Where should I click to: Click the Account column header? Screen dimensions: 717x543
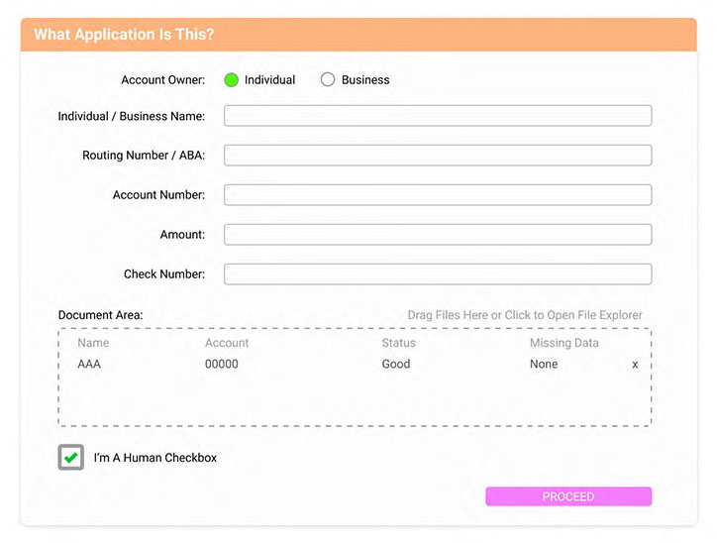tap(227, 343)
